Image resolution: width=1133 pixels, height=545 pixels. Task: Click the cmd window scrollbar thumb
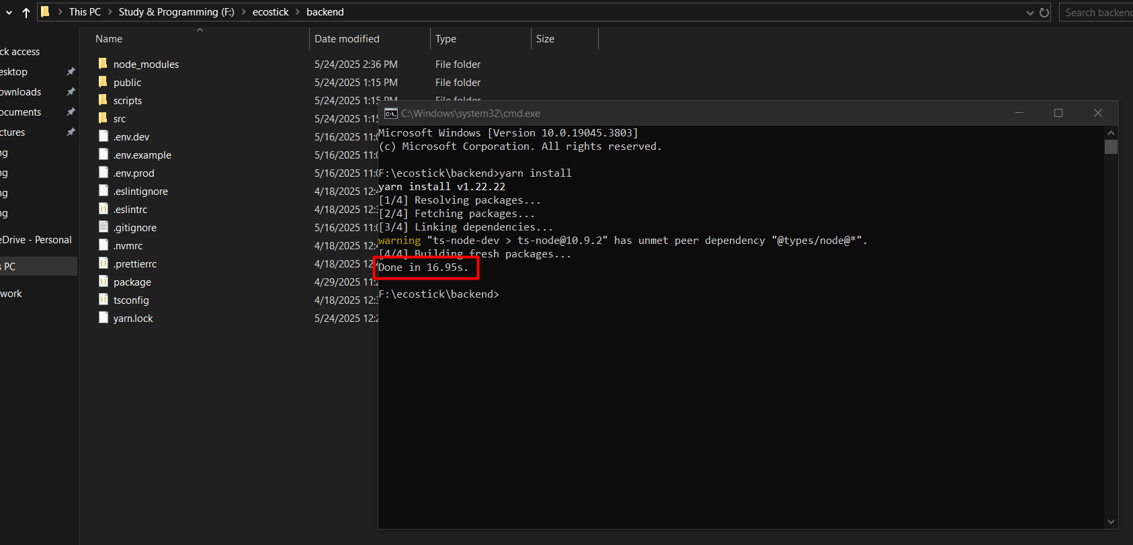tap(1111, 146)
